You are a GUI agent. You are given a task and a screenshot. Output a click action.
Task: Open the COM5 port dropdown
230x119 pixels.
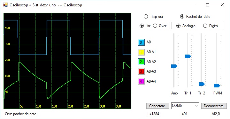click(185, 106)
